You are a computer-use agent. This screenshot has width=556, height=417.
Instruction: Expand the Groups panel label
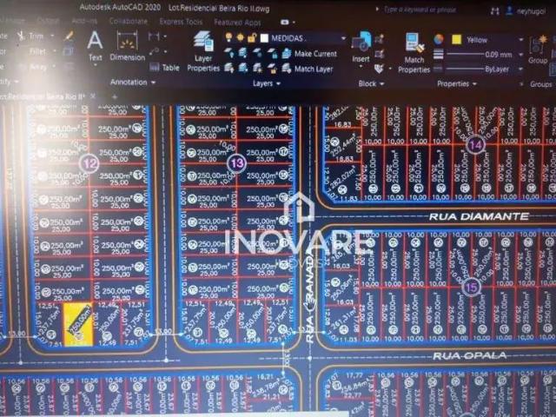point(540,84)
